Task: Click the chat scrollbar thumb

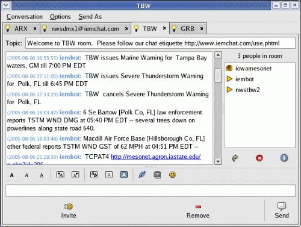Action: coord(218,76)
